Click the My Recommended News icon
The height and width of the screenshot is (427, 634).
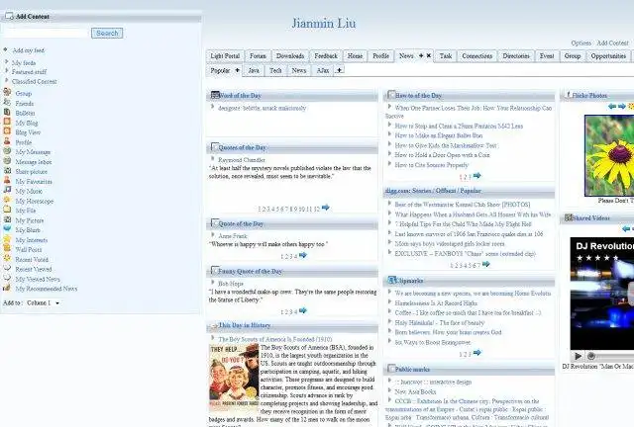(7, 288)
